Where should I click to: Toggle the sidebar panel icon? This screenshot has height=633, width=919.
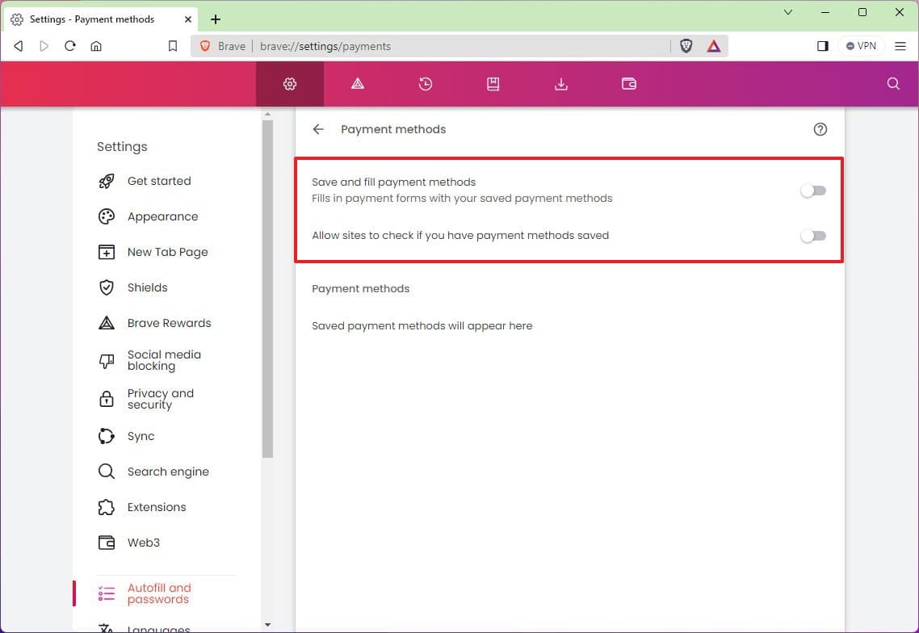[x=822, y=46]
